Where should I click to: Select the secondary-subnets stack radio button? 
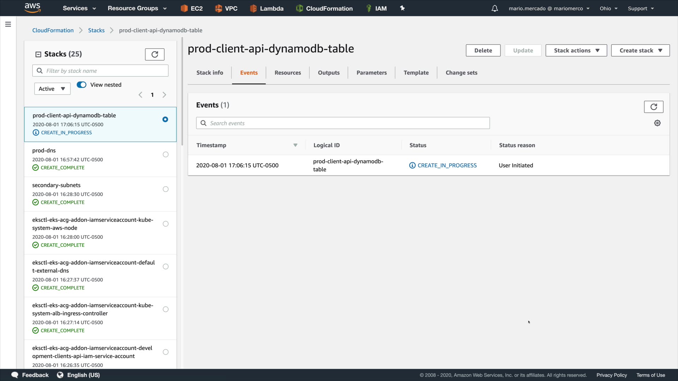point(166,189)
